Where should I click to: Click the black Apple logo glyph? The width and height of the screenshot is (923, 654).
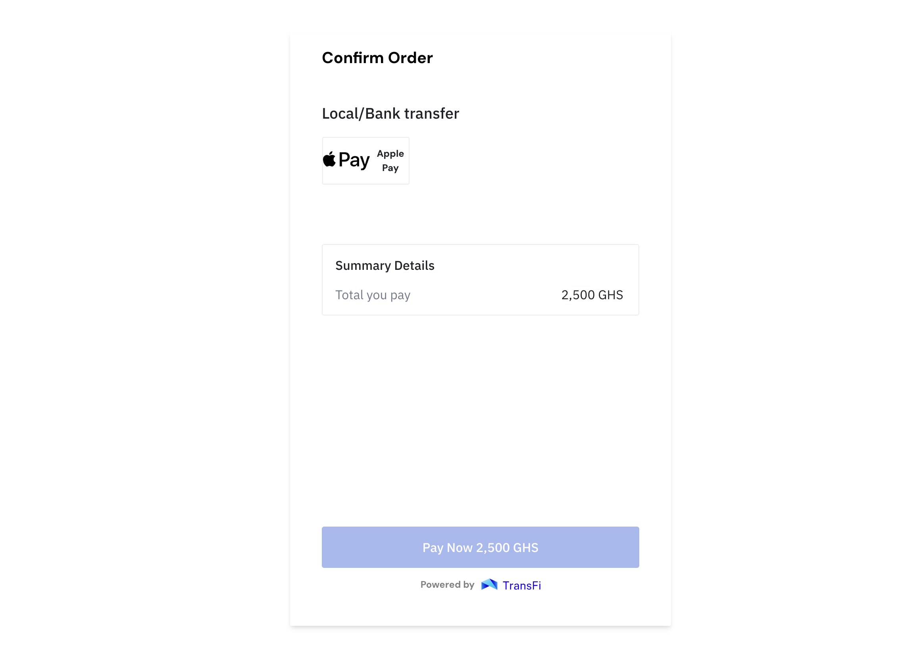pos(329,159)
